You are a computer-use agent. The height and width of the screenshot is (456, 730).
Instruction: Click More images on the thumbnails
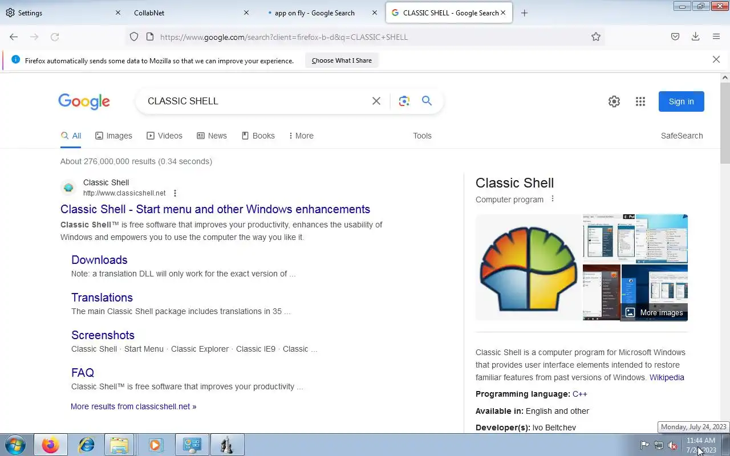tap(655, 312)
